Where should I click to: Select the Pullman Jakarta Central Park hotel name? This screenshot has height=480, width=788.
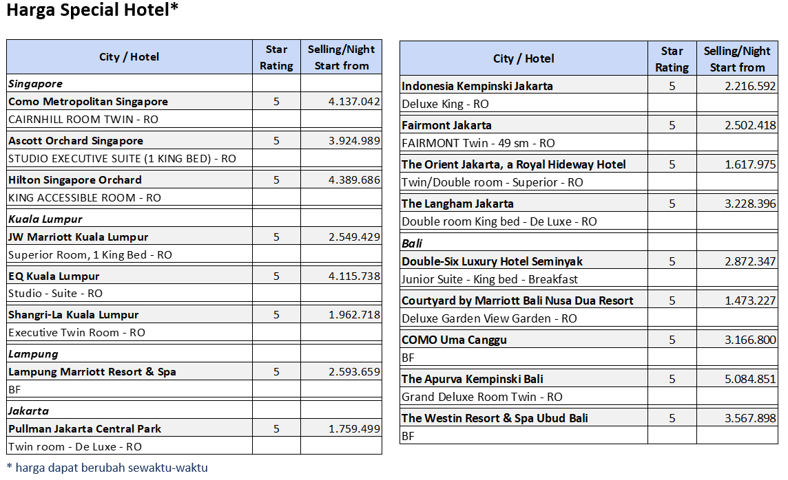click(84, 428)
